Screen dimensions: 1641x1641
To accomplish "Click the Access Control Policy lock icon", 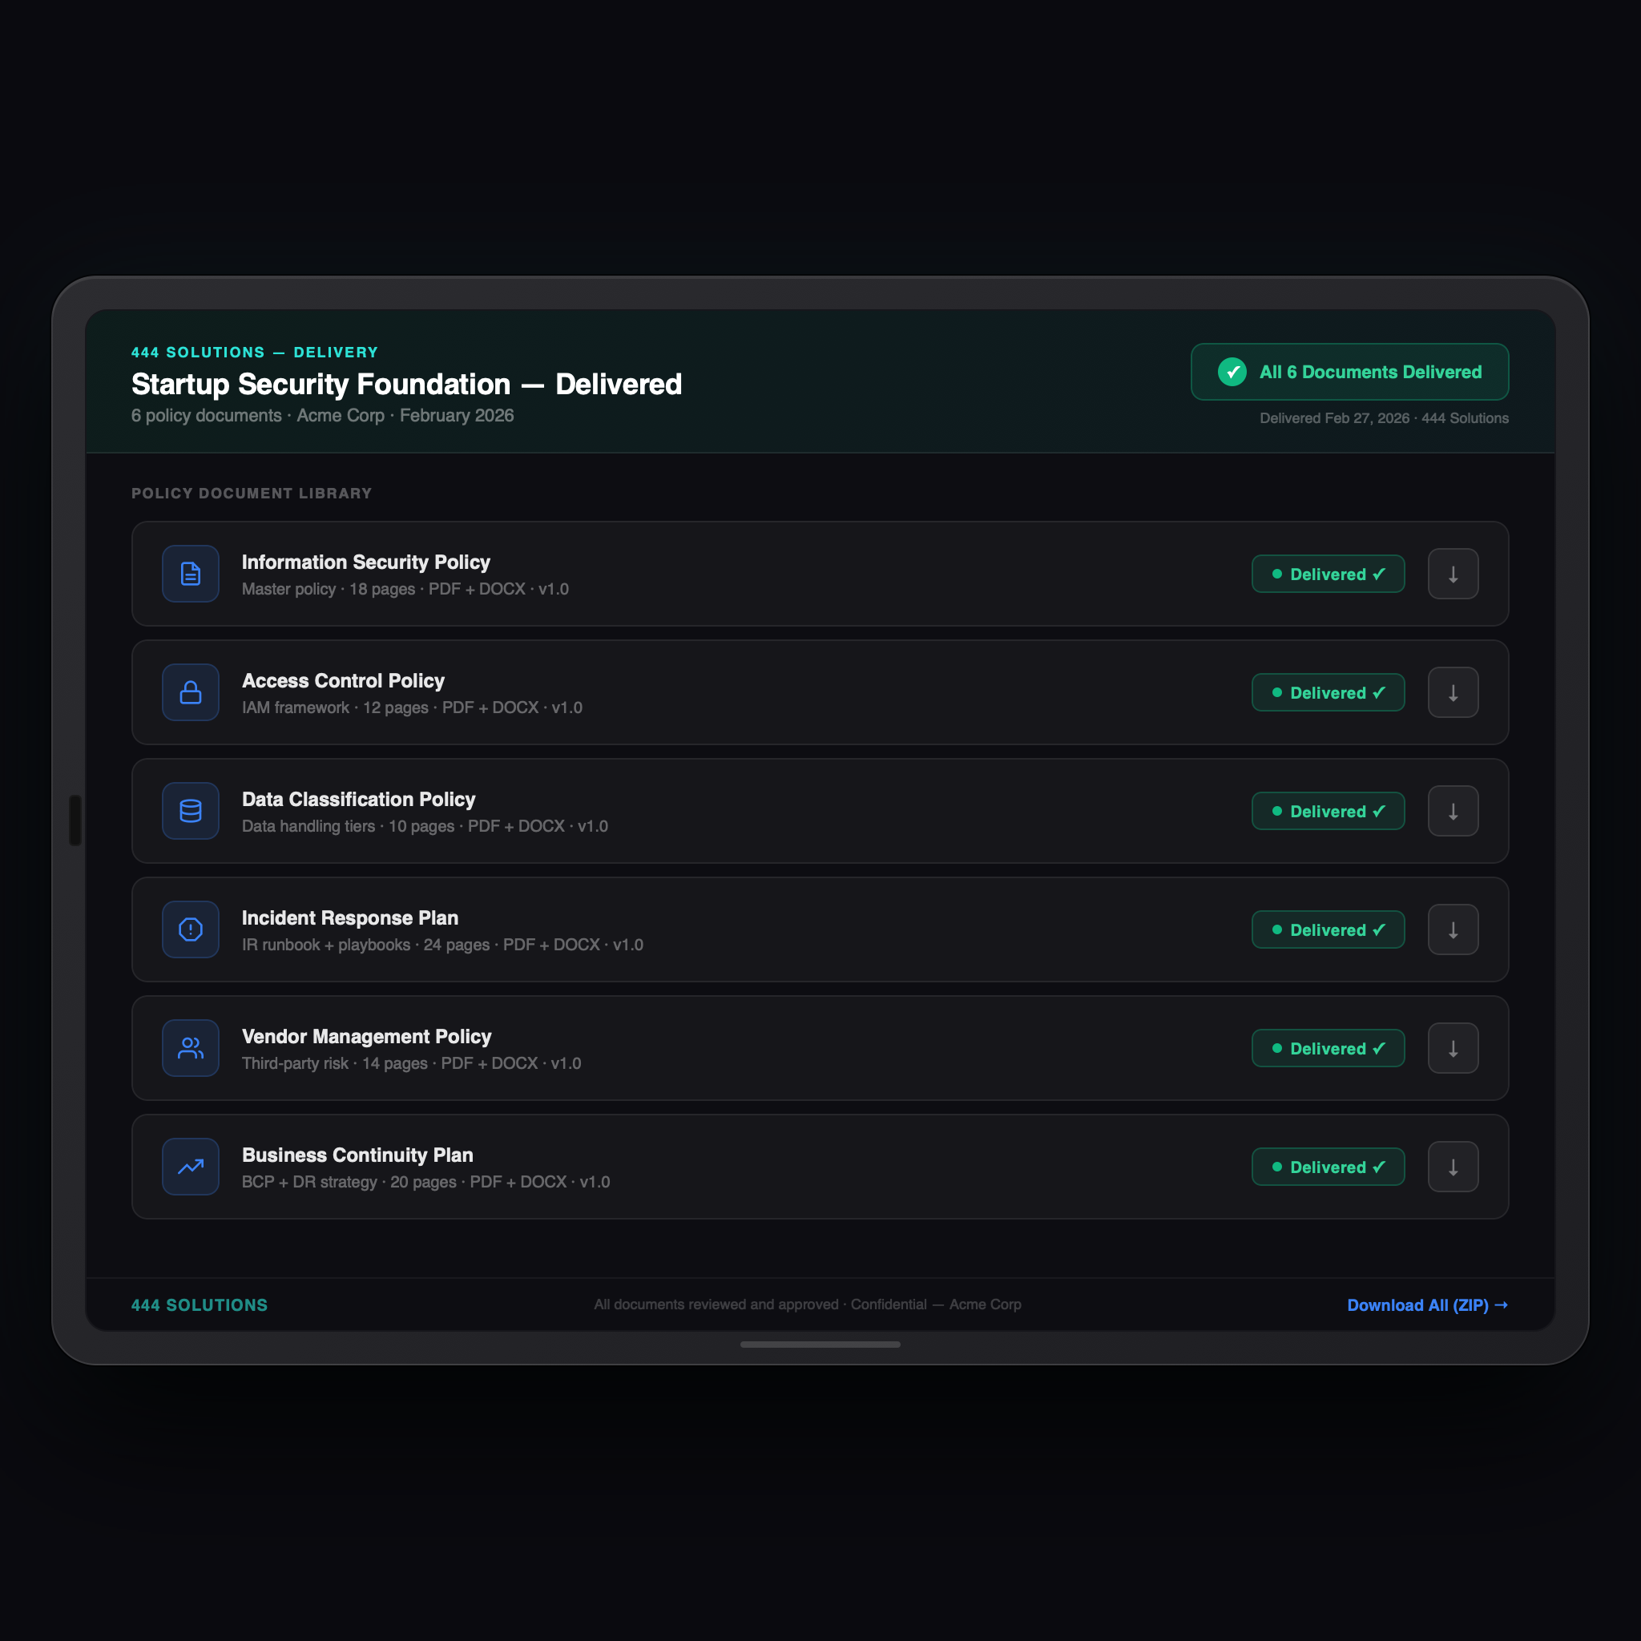I will (x=190, y=692).
